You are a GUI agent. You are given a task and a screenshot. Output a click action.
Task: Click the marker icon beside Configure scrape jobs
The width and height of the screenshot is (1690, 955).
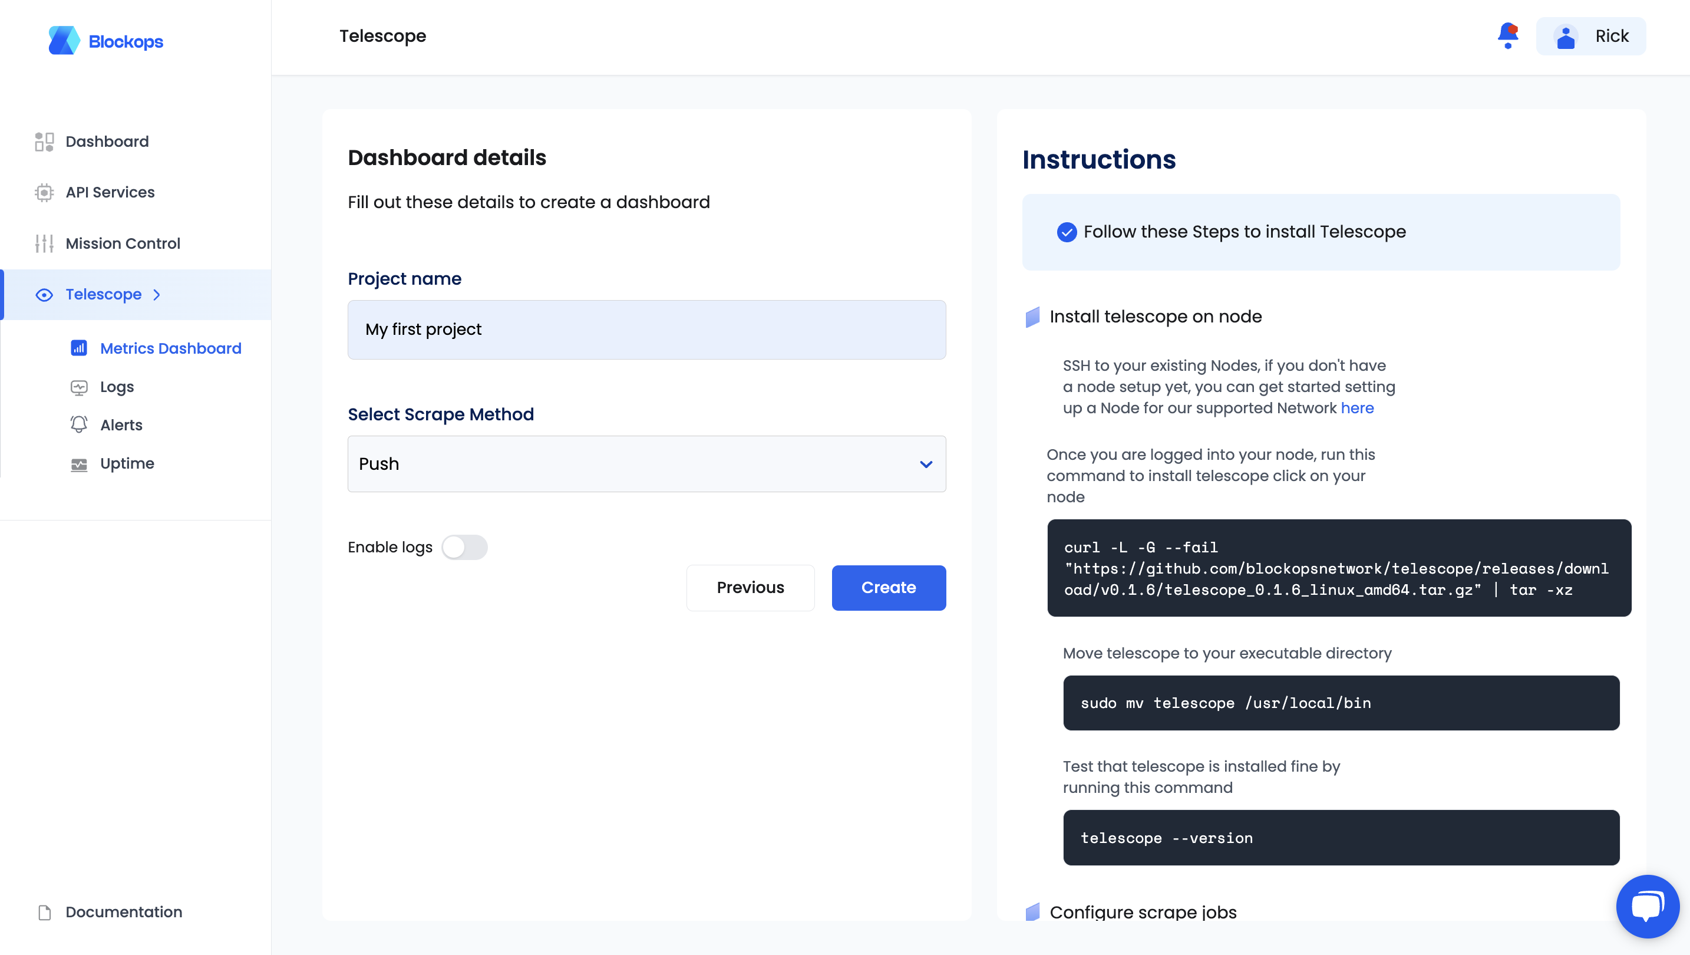point(1032,912)
